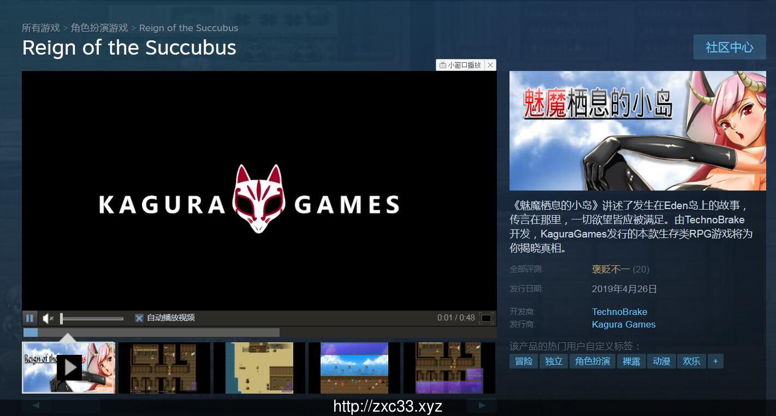Screen dimensions: 776x416
Task: Switch to 所有游戏 in the breadcrumb
Action: tap(40, 27)
